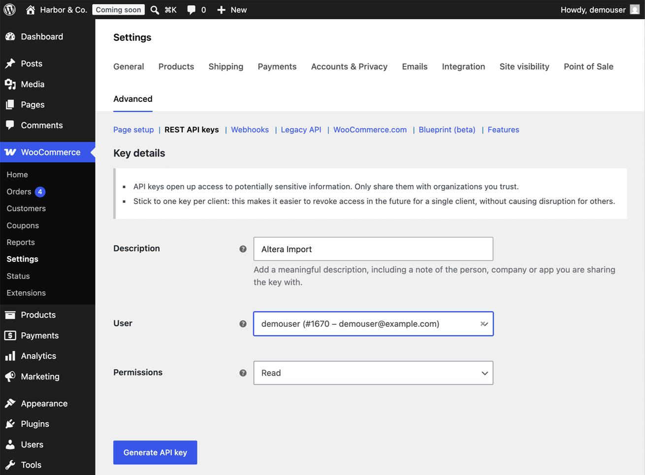
Task: Switch to the Products settings tab
Action: click(x=176, y=66)
